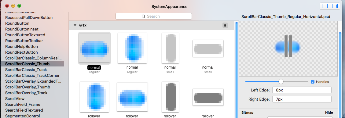Minimize the window with yellow button
Screen dimensions: 345x118
coord(13,6)
